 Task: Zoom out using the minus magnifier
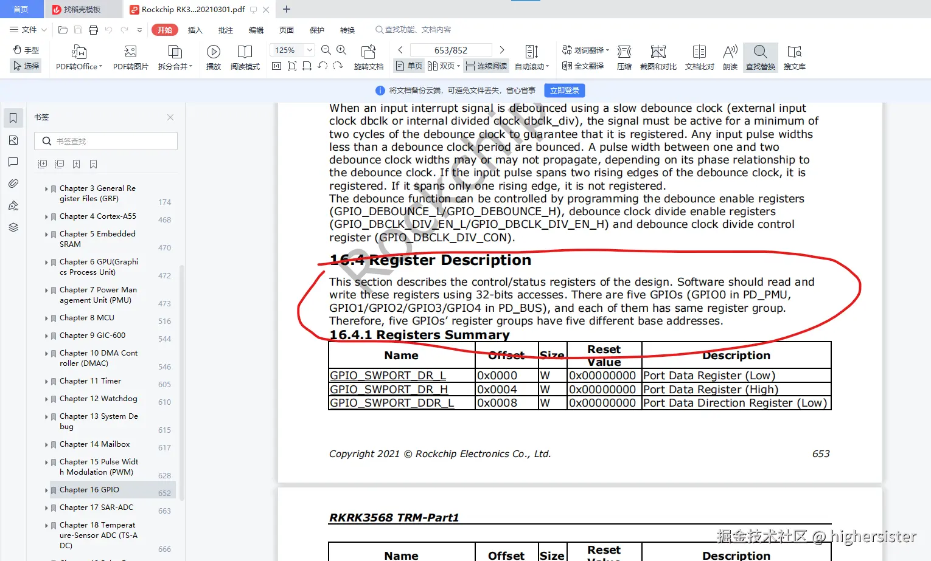[326, 50]
